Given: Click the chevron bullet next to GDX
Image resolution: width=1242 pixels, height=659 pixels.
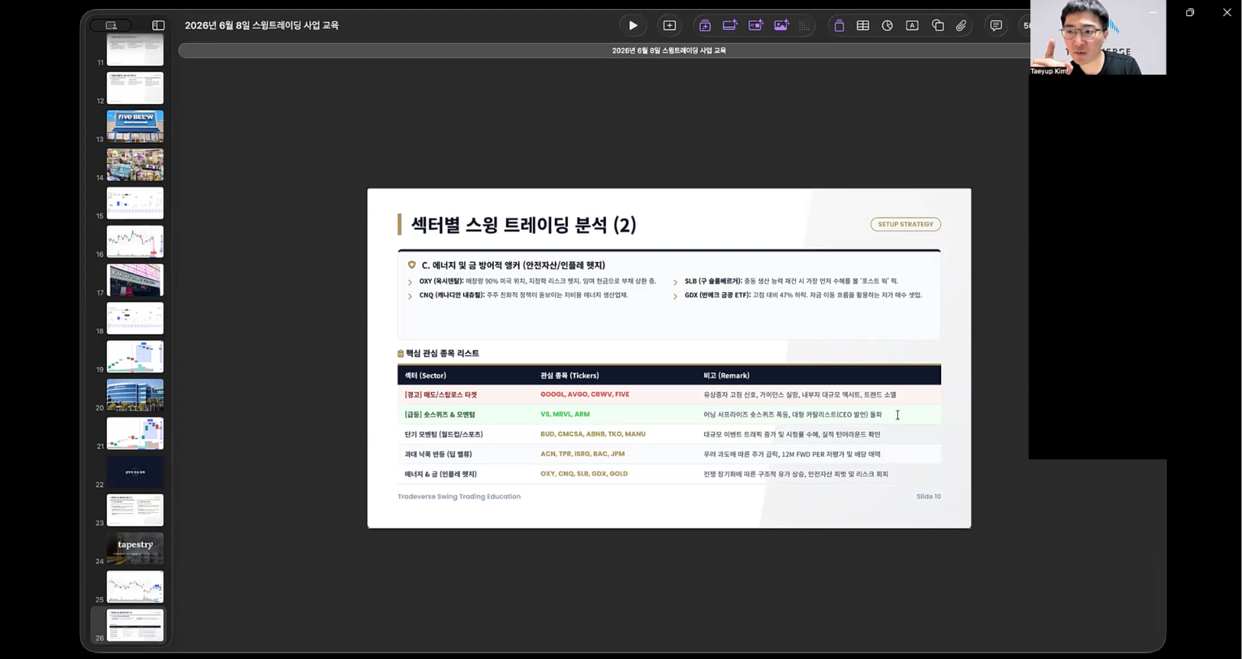Looking at the screenshot, I should [x=675, y=296].
